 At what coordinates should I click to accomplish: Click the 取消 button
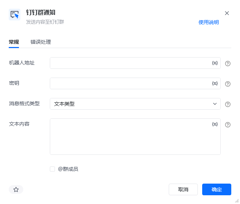183,189
